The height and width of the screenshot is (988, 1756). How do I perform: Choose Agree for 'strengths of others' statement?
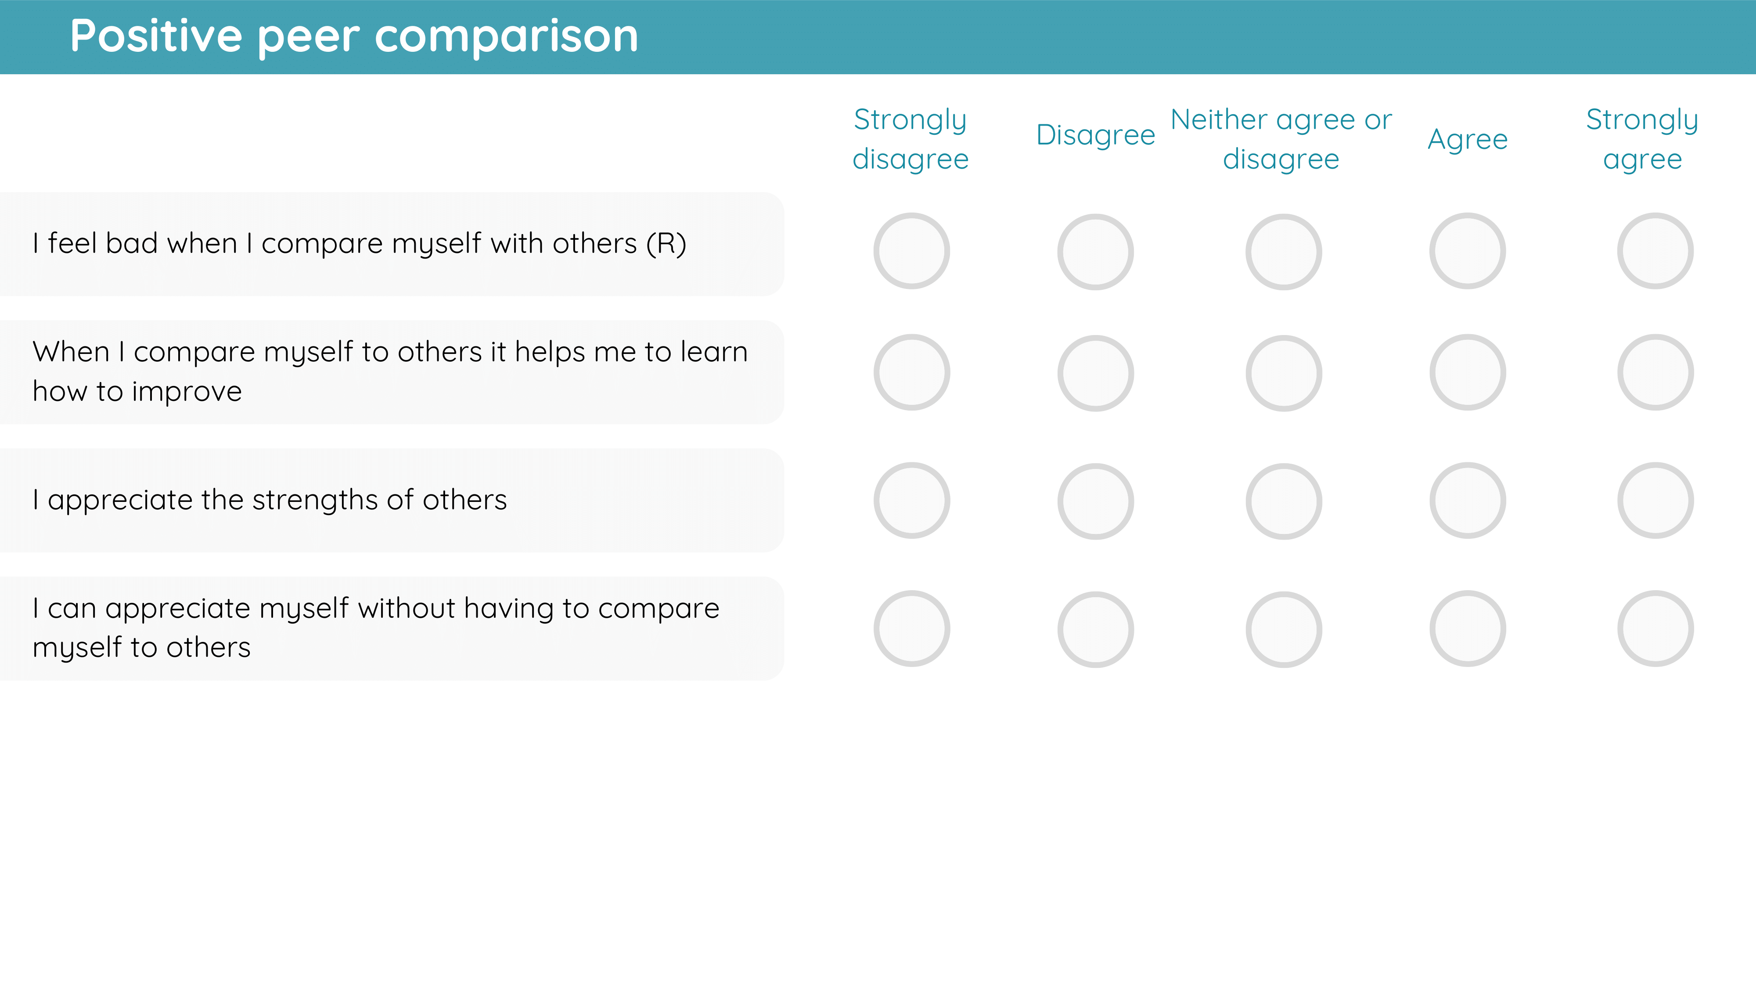click(1468, 501)
